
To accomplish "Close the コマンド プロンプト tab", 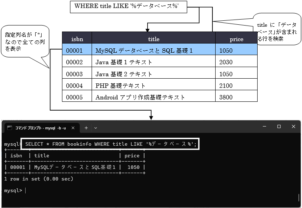I will [73, 128].
